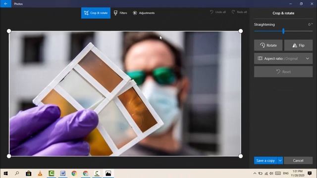The height and width of the screenshot is (178, 317).
Task: Open the Filters tab
Action: (120, 13)
